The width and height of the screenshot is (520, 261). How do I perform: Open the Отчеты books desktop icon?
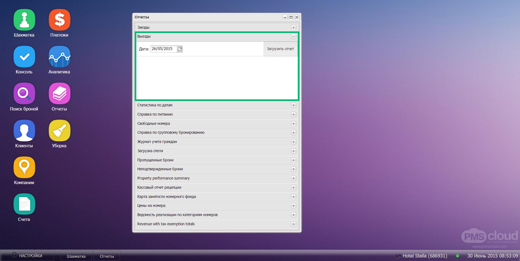pos(60,93)
